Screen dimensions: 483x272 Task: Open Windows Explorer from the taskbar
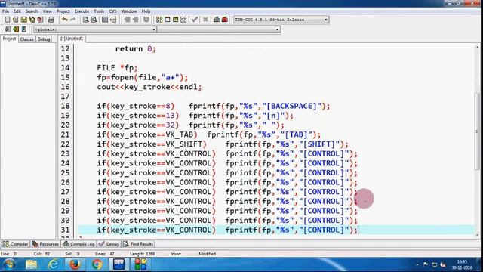[31, 264]
